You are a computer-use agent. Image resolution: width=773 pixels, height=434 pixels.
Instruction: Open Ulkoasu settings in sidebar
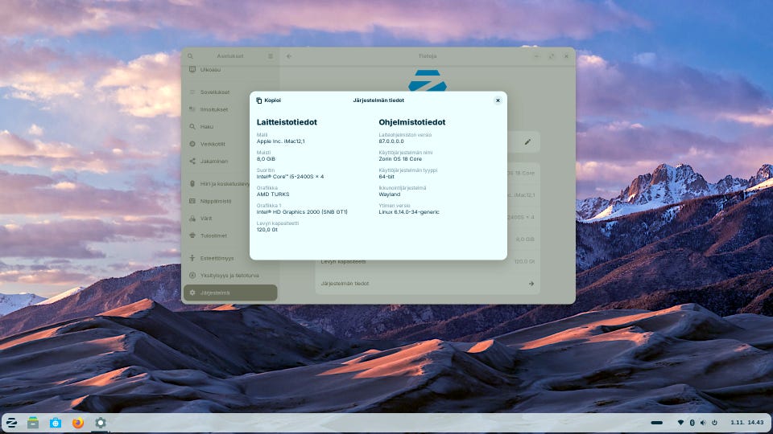click(x=230, y=70)
